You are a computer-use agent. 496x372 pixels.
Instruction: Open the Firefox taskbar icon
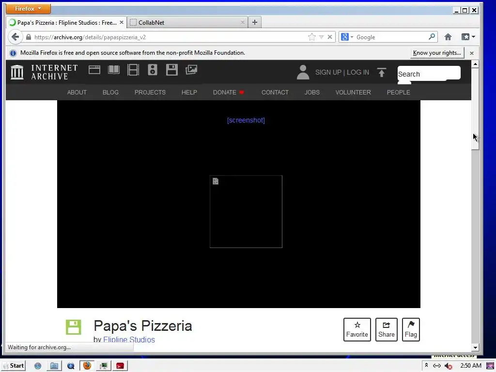click(87, 366)
